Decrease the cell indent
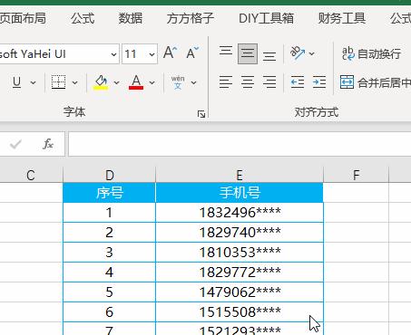Viewport: 411px width, 335px height. (x=298, y=81)
